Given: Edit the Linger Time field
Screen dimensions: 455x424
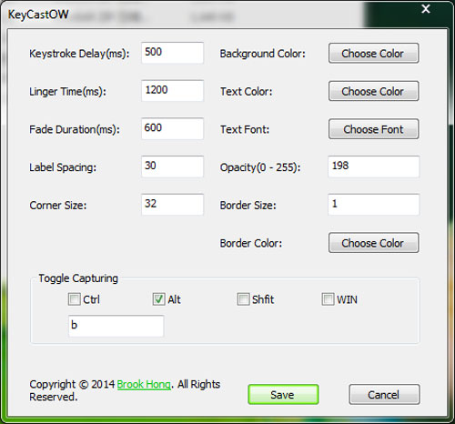Looking at the screenshot, I should (x=172, y=91).
